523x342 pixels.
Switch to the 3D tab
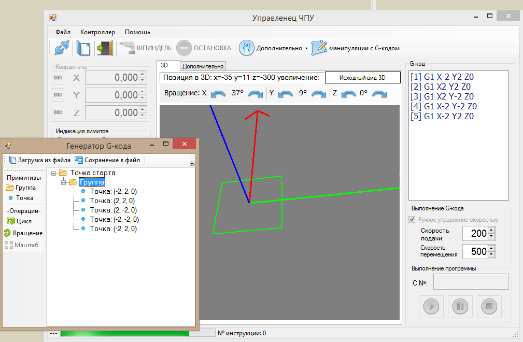coord(168,65)
